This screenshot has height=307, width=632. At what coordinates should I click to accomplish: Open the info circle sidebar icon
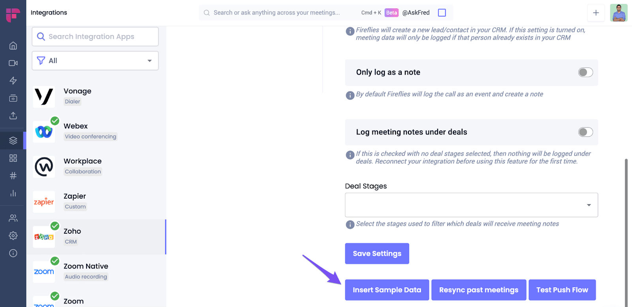click(13, 253)
